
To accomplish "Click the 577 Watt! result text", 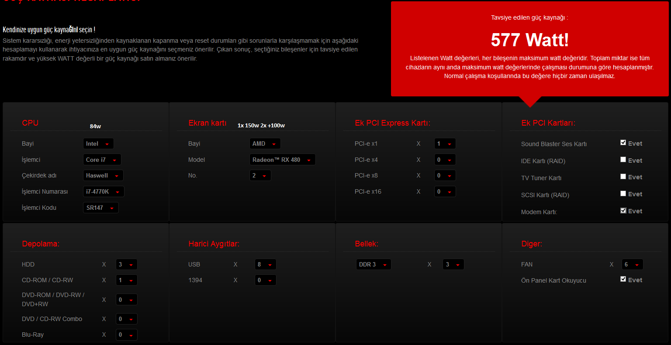I will 530,40.
